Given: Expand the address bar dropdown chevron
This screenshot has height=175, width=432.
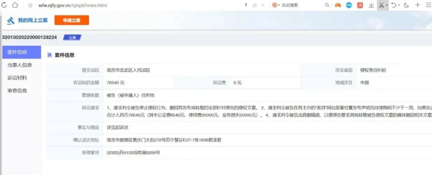Looking at the screenshot, I should [x=263, y=5].
